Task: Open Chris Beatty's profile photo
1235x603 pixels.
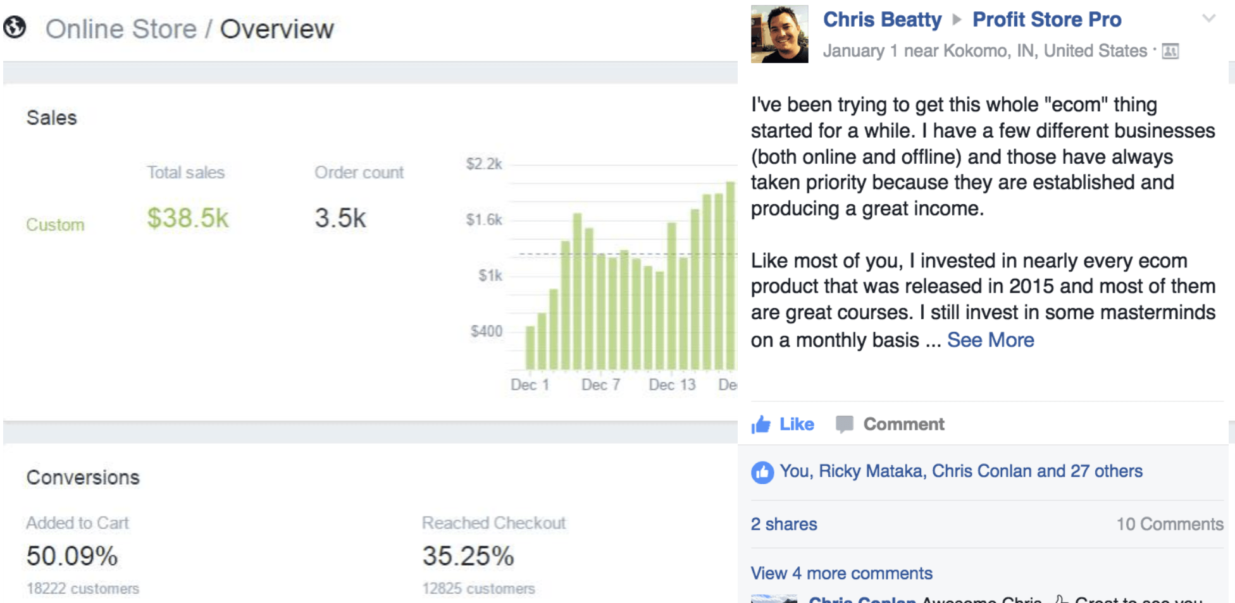Action: click(x=779, y=34)
